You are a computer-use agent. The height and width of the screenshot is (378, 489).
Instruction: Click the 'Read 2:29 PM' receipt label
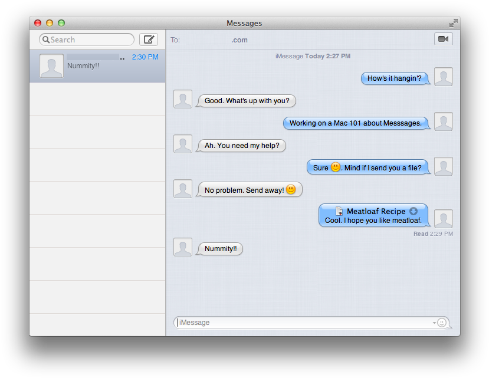pos(433,234)
